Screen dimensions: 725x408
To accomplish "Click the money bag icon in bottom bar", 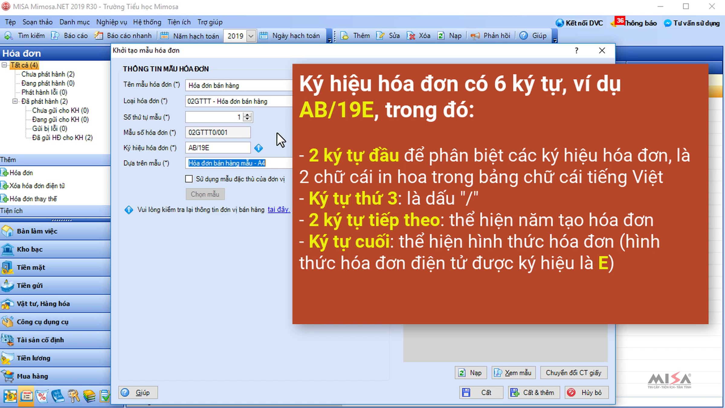I will (10, 396).
